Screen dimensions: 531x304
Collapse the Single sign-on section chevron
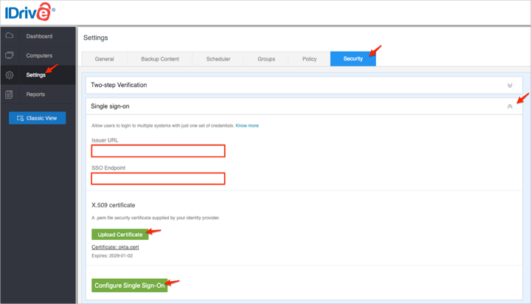pos(510,107)
